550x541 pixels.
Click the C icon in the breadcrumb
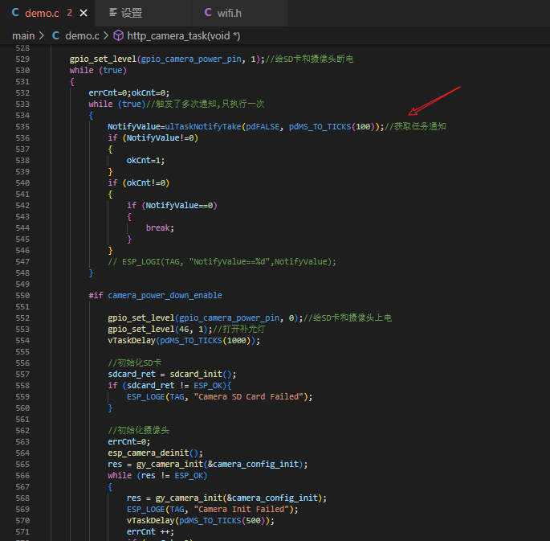(x=55, y=35)
